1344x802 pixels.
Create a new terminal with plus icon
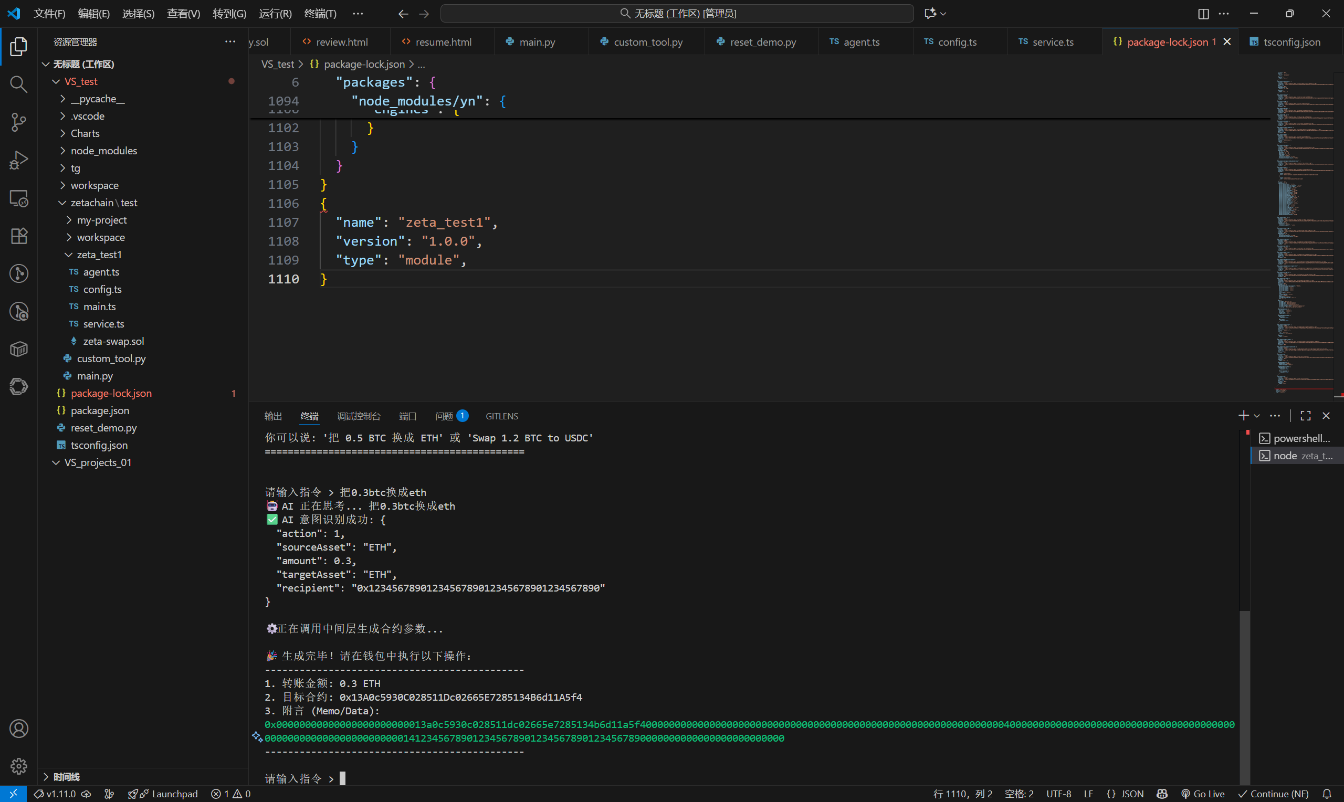(1244, 416)
